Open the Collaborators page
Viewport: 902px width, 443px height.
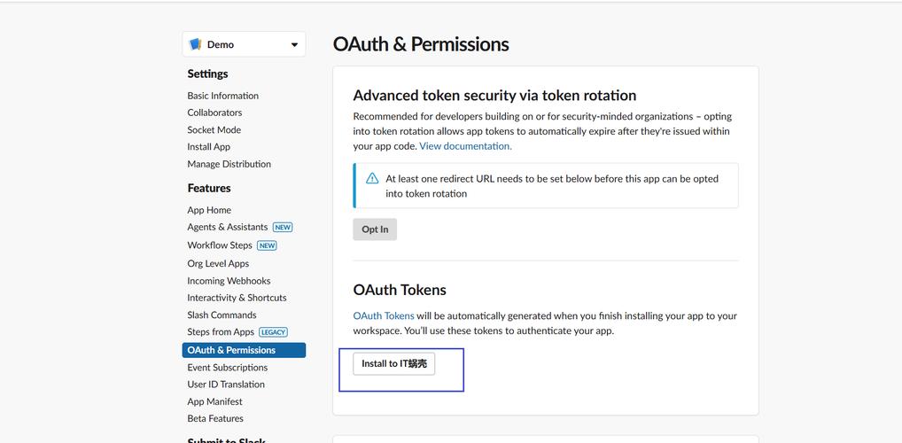pos(214,113)
